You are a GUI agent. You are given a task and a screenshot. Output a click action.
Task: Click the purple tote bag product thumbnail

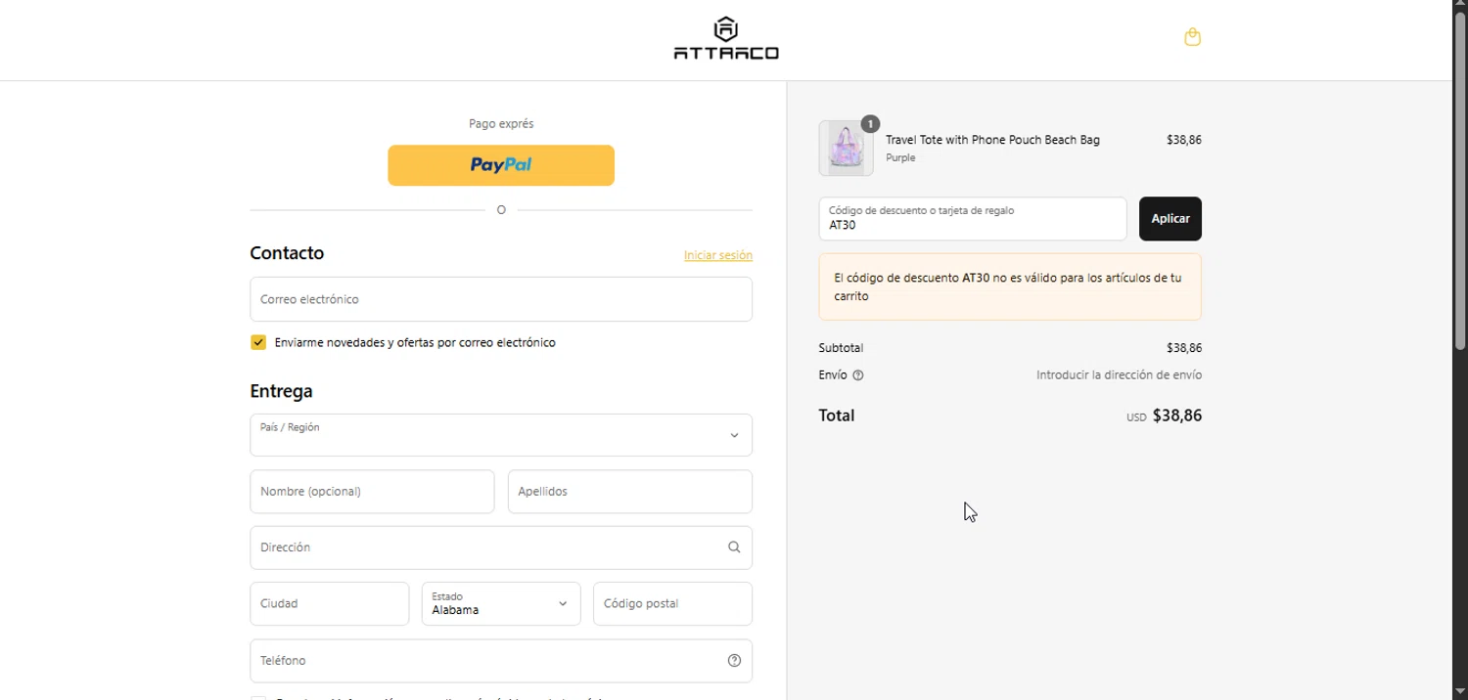pyautogui.click(x=846, y=149)
